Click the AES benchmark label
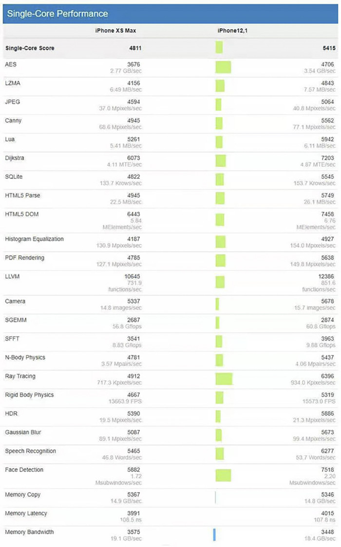Screen dimensions: 341x547 coord(11,64)
